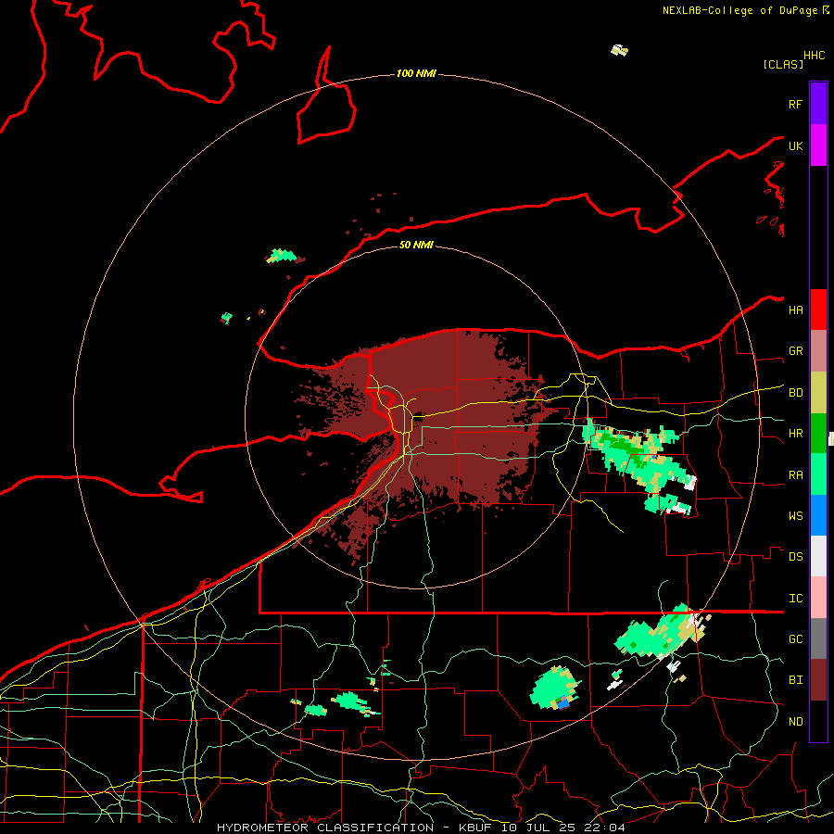834x834 pixels.
Task: Click the HR legend label
Action: (x=795, y=434)
